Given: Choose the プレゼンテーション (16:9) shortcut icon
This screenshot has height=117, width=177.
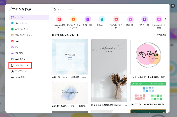Looking at the screenshot, I should coord(74,19).
